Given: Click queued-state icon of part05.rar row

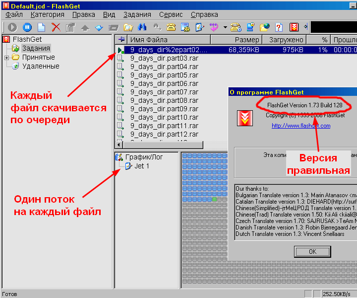Looking at the screenshot, I should 120,75.
